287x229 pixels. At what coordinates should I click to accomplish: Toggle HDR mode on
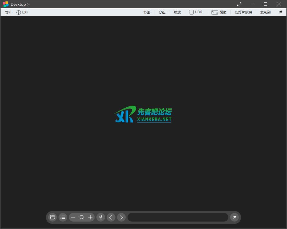[196, 12]
